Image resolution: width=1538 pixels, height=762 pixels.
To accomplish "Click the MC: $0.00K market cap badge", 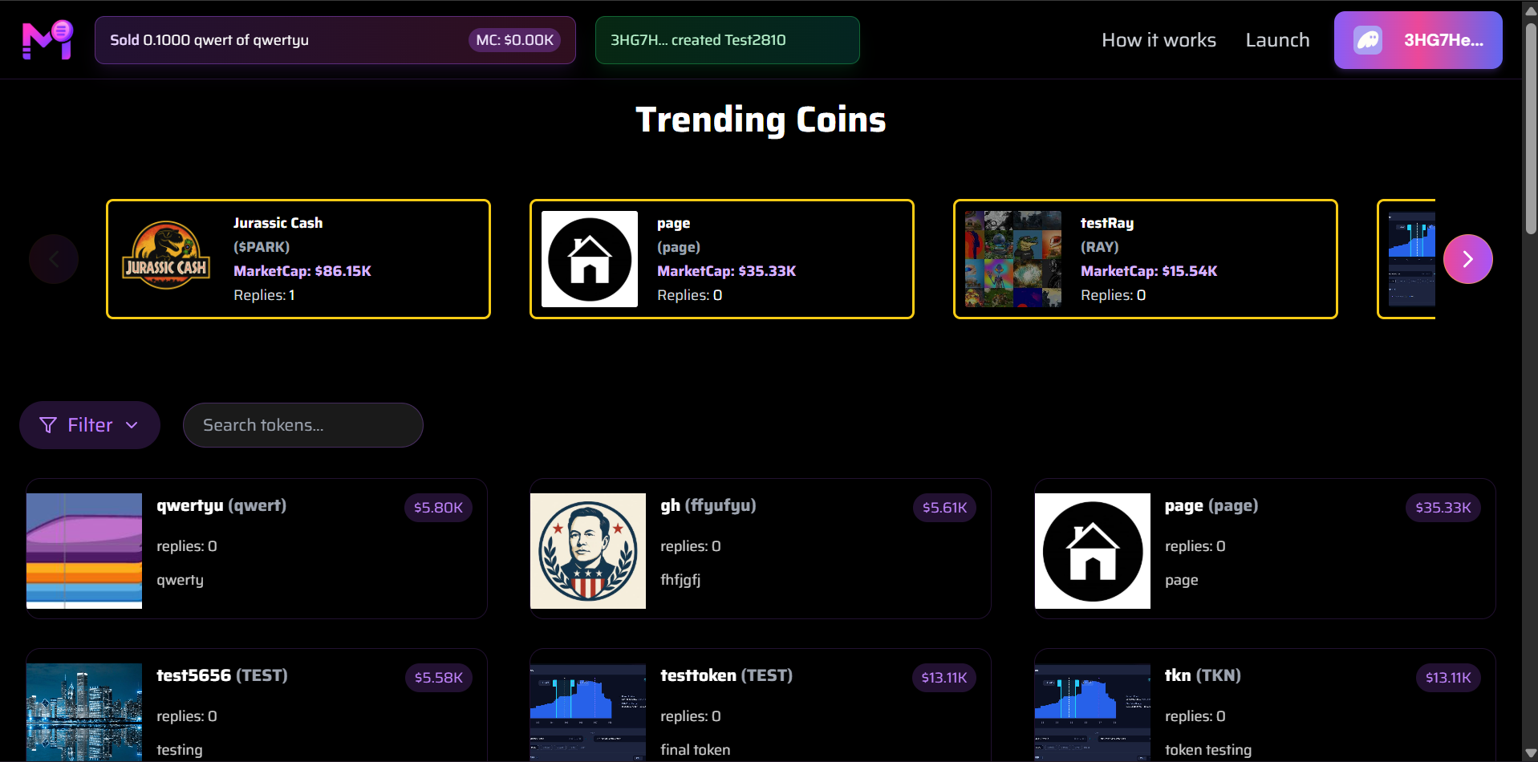I will click(x=515, y=39).
